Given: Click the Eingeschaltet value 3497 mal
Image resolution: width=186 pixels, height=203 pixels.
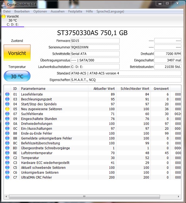Looking at the screenshot, I should 168,60.
